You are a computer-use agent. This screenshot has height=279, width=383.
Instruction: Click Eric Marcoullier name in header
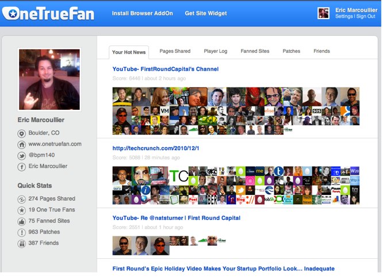[356, 10]
